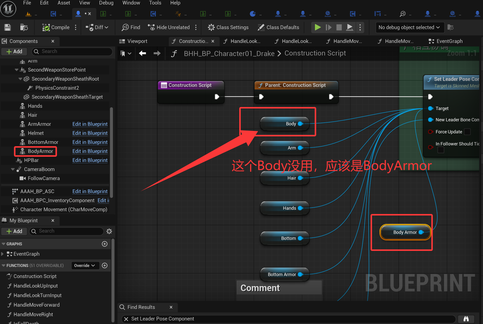Collapse the SecondWeaponStorePoint tree item
The height and width of the screenshot is (324, 483).
[17, 70]
